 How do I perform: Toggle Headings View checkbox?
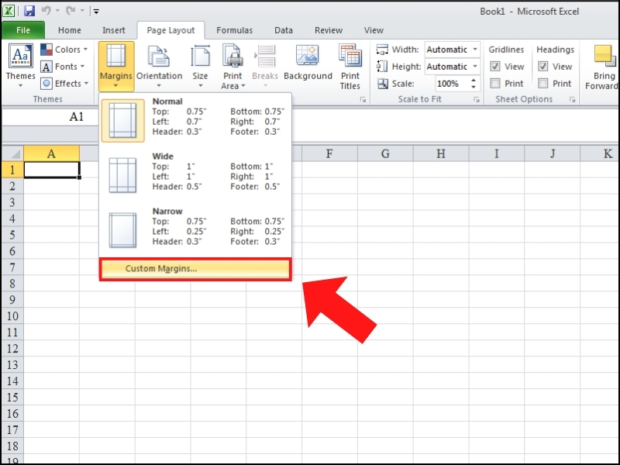tap(543, 67)
